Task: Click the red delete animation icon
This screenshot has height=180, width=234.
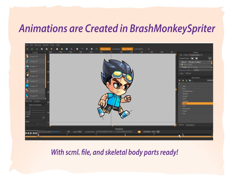Action: (x=179, y=80)
